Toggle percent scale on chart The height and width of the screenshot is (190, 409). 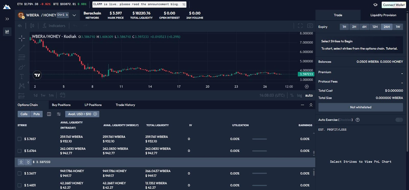click(x=292, y=95)
